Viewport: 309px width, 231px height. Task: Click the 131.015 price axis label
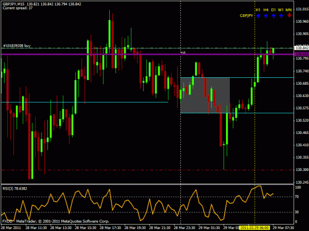tap(302, 9)
